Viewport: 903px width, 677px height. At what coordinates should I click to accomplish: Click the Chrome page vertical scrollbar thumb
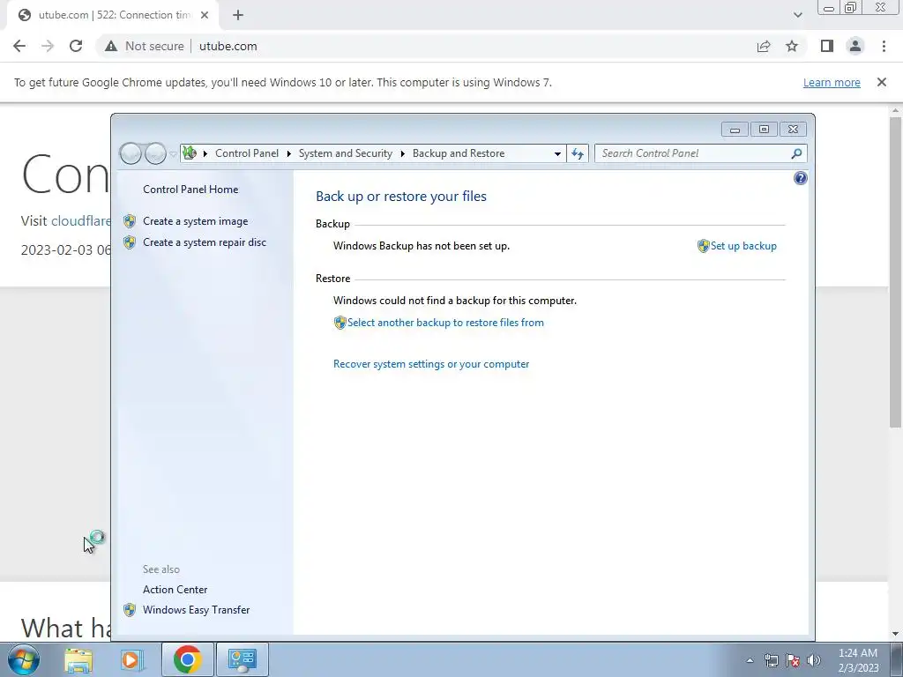[895, 272]
